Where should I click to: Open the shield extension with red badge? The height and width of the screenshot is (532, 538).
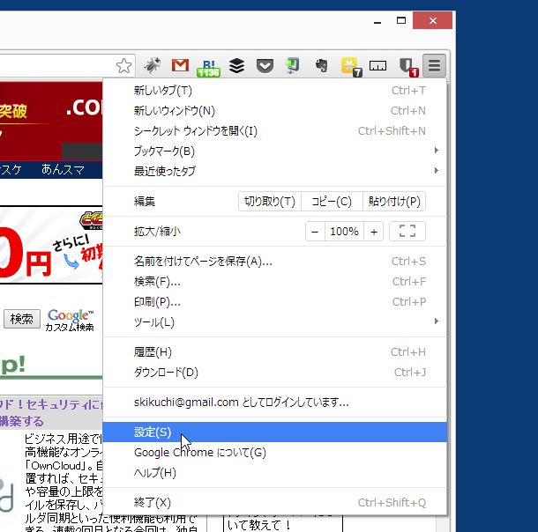pyautogui.click(x=408, y=67)
